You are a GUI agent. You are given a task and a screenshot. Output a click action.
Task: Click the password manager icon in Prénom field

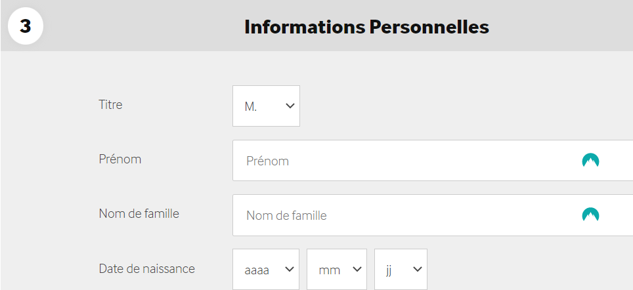click(590, 161)
